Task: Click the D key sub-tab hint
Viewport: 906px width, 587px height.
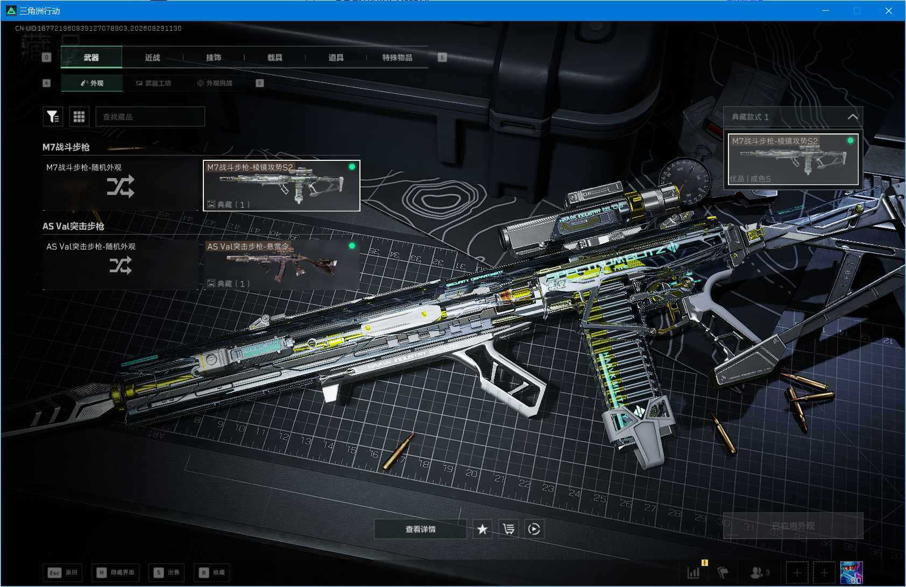Action: pos(260,83)
